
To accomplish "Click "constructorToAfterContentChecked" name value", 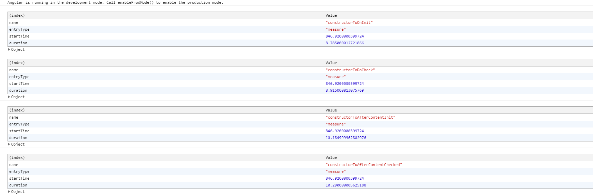I will point(364,165).
